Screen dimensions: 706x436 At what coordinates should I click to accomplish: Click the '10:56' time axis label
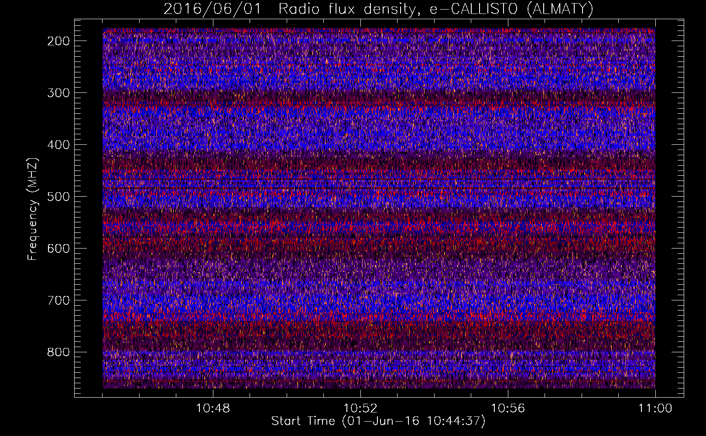(x=508, y=409)
